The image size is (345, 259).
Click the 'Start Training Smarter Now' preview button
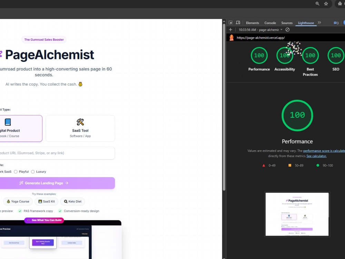[x=43, y=242]
